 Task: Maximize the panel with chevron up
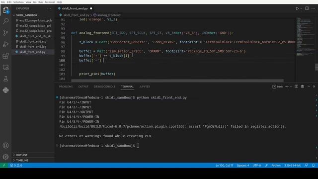309,87
